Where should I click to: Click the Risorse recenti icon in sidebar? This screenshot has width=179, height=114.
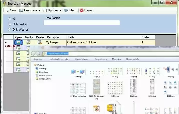point(37,76)
